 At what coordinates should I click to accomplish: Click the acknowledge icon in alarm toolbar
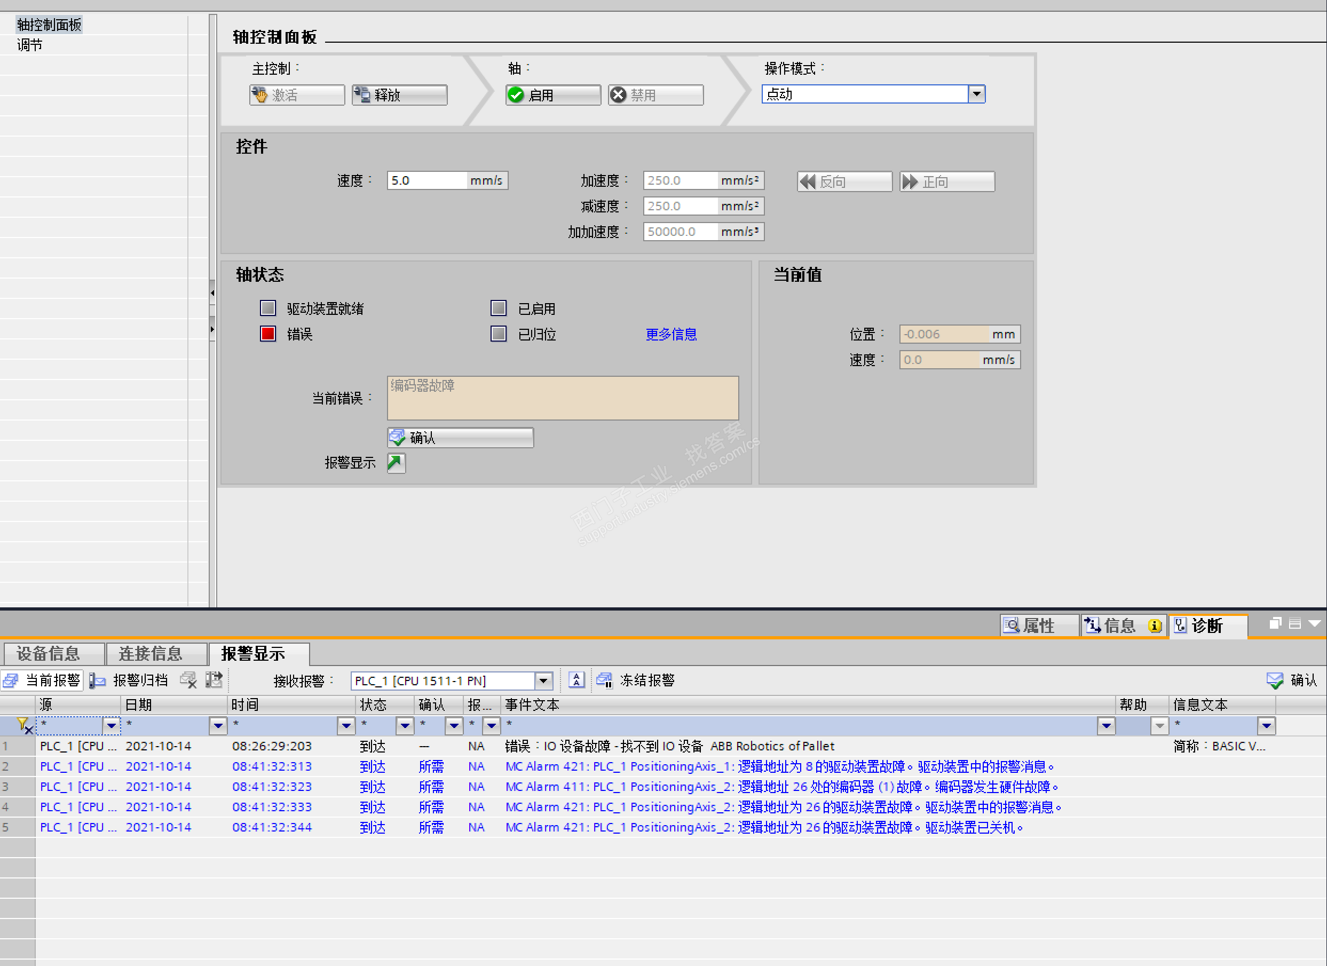pos(1274,680)
